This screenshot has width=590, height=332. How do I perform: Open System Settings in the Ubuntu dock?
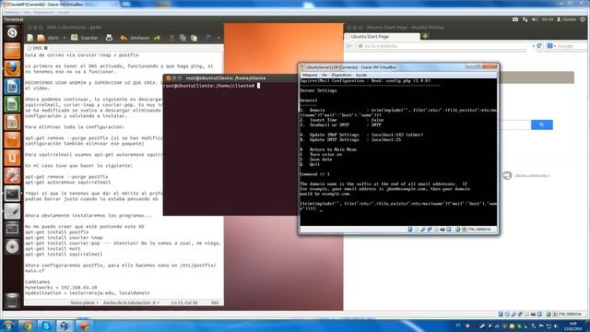[x=12, y=176]
